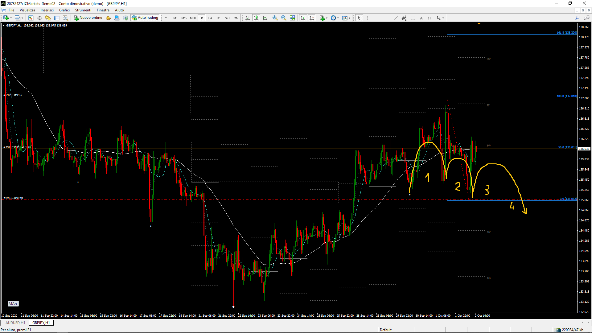Click the Nuovo ordine button
The width and height of the screenshot is (592, 333).
88,18
